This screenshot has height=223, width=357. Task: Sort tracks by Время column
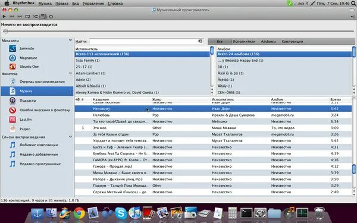pos(336,99)
